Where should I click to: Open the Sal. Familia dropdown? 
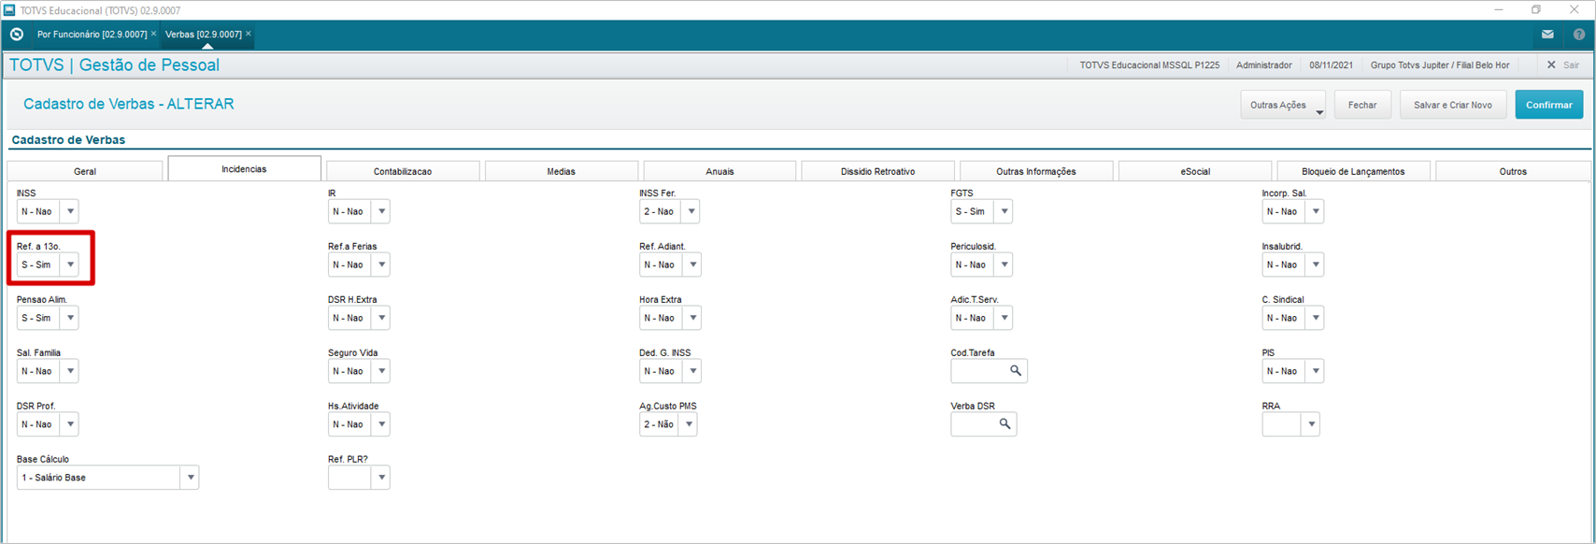(48, 371)
